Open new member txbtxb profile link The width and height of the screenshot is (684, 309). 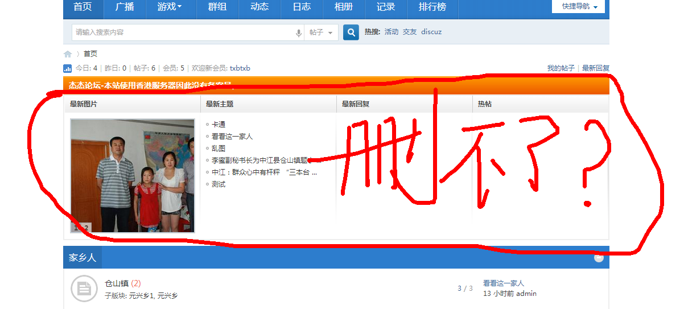point(240,68)
